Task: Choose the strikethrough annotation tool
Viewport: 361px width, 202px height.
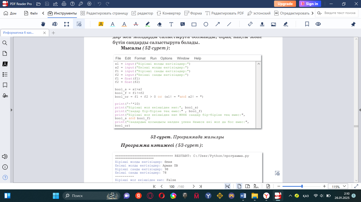Action: (x=136, y=24)
